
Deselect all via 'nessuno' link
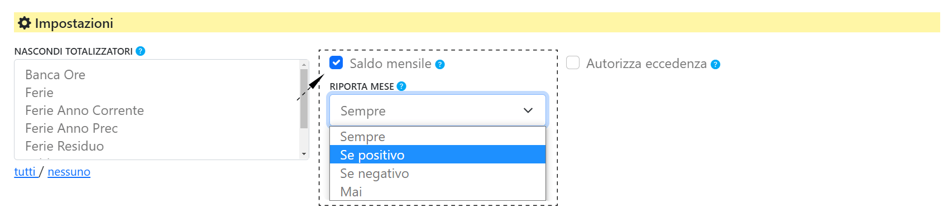69,172
